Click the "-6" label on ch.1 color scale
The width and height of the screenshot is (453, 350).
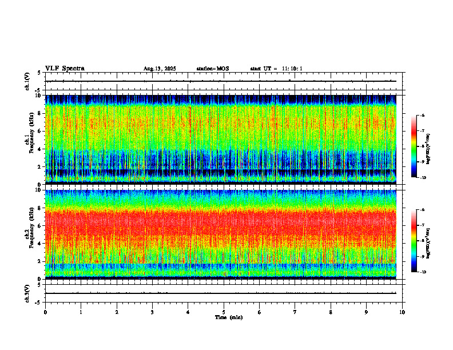(x=422, y=115)
